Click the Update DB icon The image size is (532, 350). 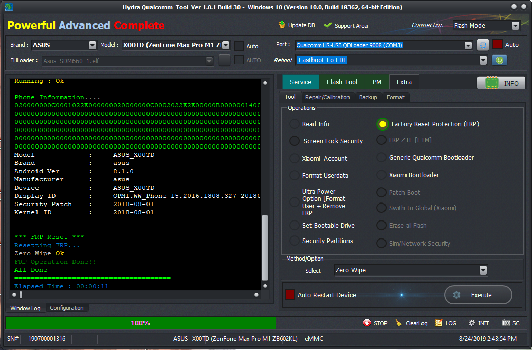[282, 25]
